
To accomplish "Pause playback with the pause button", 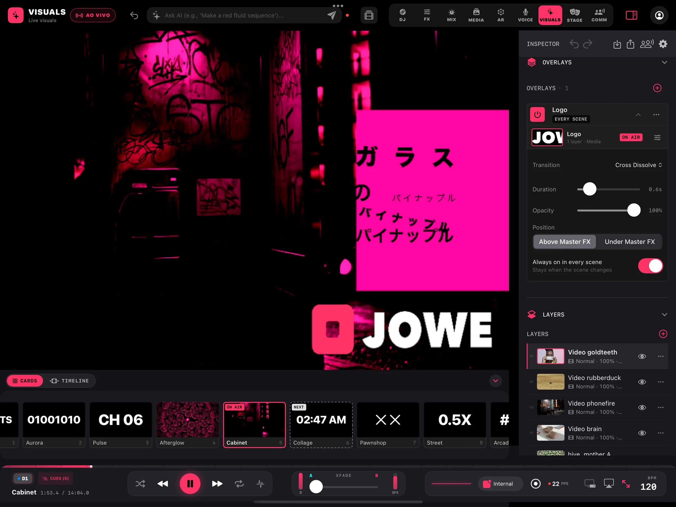I will pyautogui.click(x=190, y=483).
